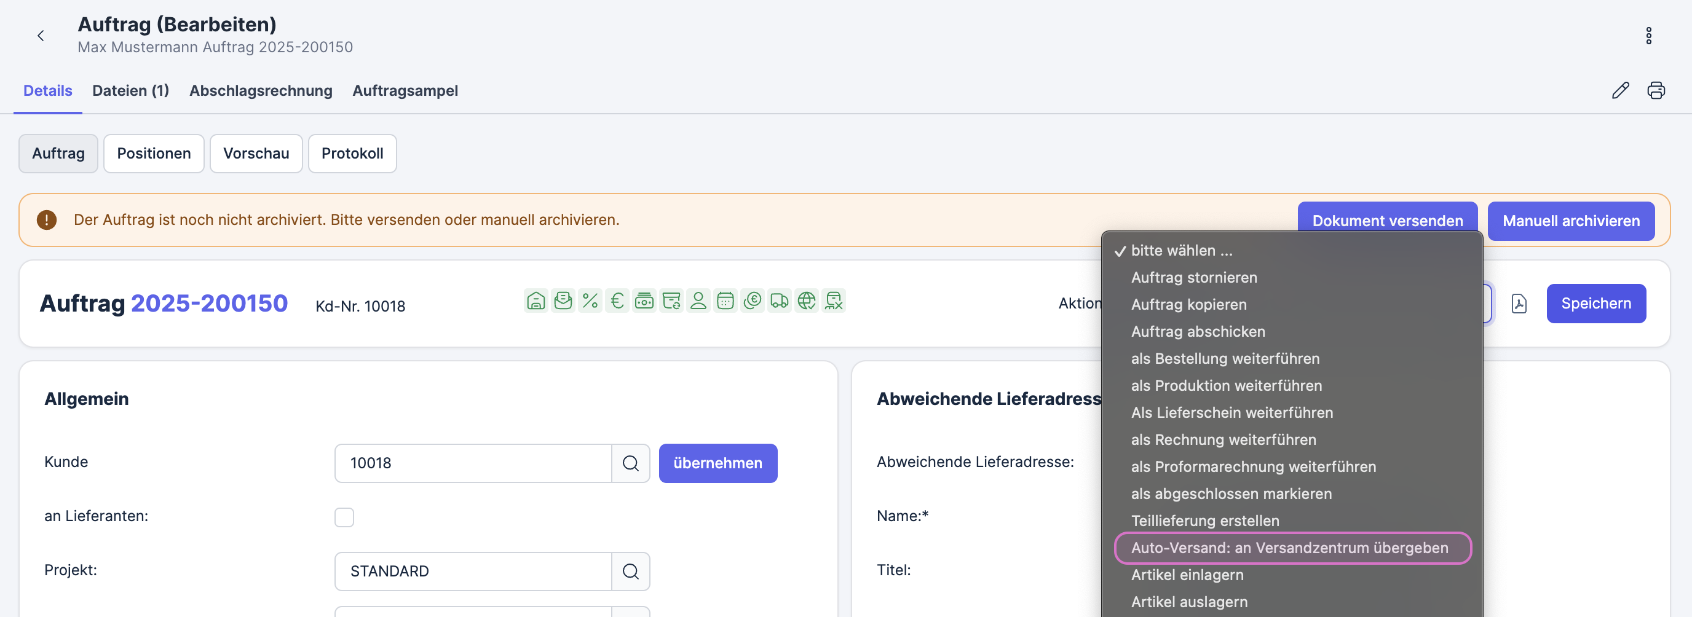Select 'Auftrag stornieren' from the dropdown
The image size is (1692, 617).
pos(1193,278)
